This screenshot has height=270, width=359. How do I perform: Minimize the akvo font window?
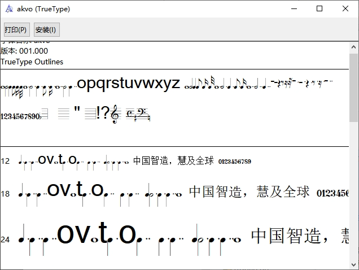[x=294, y=9]
